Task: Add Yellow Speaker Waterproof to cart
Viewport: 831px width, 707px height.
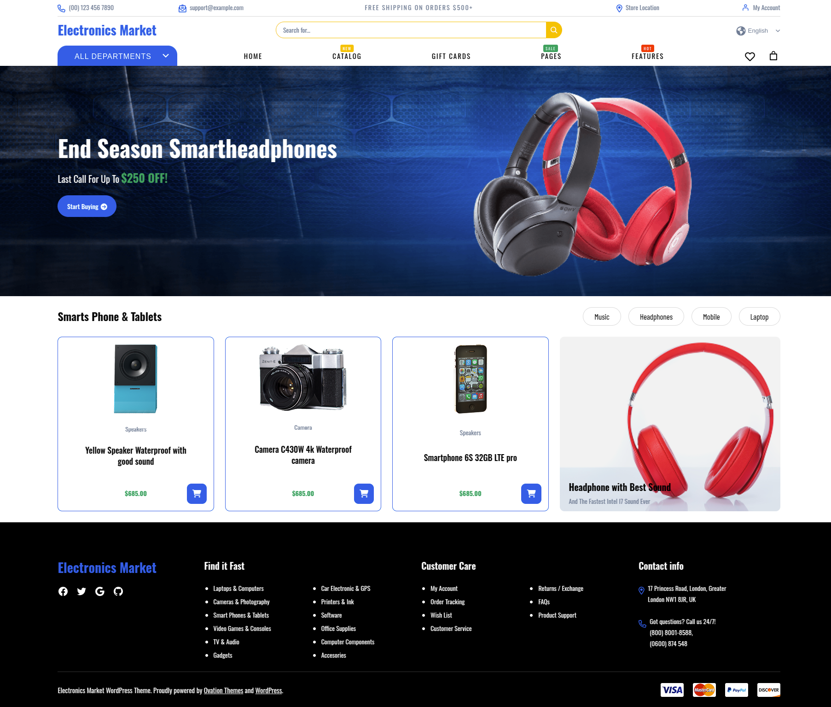Action: click(x=197, y=493)
